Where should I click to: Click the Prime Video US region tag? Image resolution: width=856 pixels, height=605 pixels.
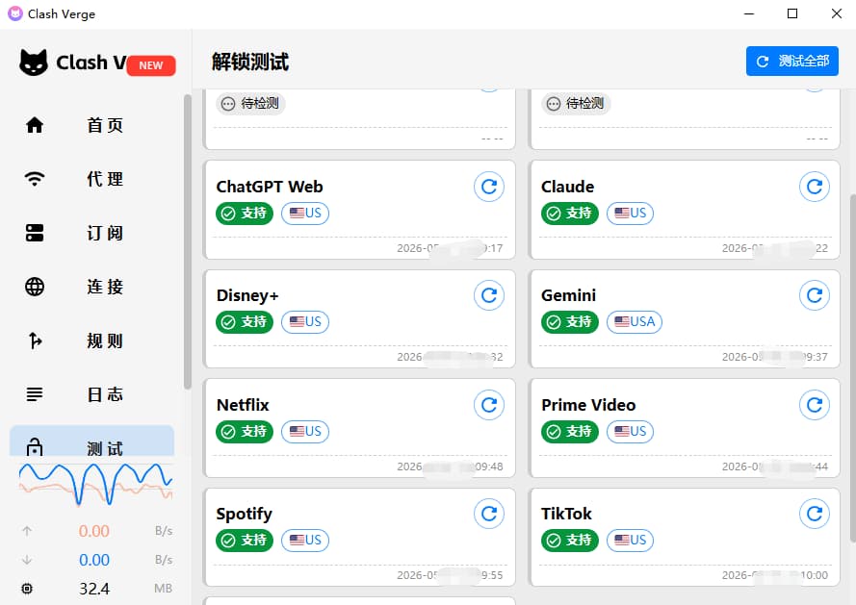click(x=630, y=431)
